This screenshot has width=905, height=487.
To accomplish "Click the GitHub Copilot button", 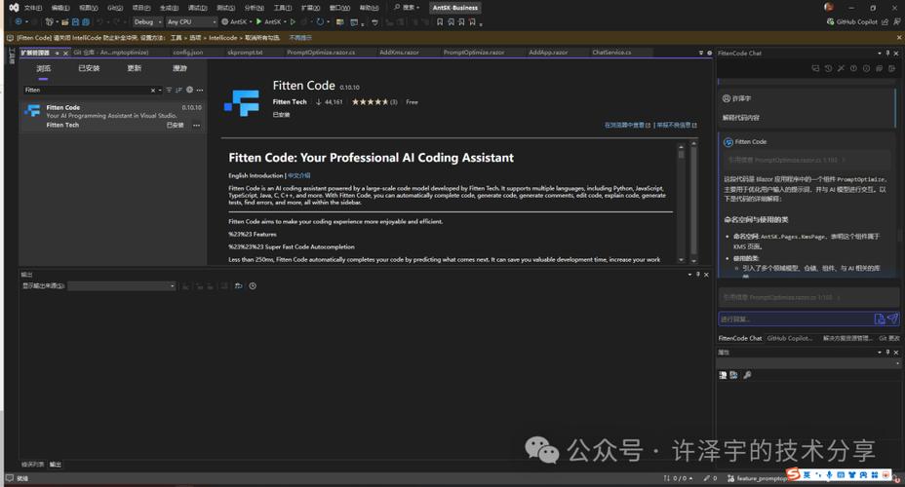I will point(852,21).
